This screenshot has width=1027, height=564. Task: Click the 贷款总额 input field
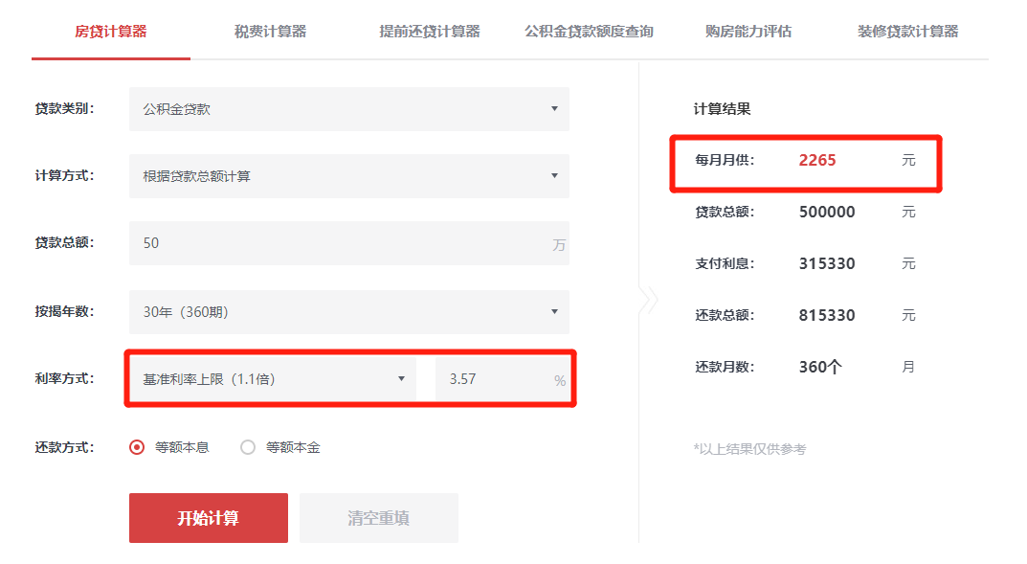click(340, 243)
